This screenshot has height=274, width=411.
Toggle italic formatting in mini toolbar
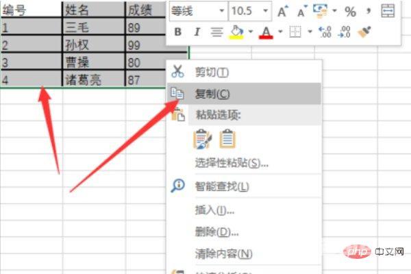click(x=197, y=32)
